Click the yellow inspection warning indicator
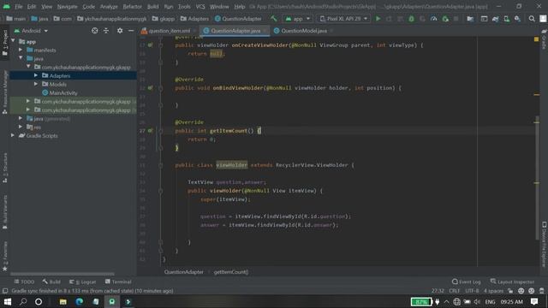Image resolution: width=548 pixels, height=308 pixels. (537, 39)
